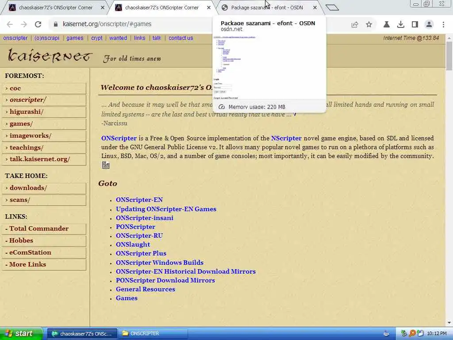Image resolution: width=453 pixels, height=340 pixels.
Task: Click the page scroll down arrow
Action: 449,323
